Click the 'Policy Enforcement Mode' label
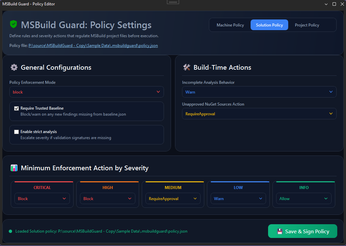Image resolution: width=346 pixels, height=246 pixels. coord(33,82)
